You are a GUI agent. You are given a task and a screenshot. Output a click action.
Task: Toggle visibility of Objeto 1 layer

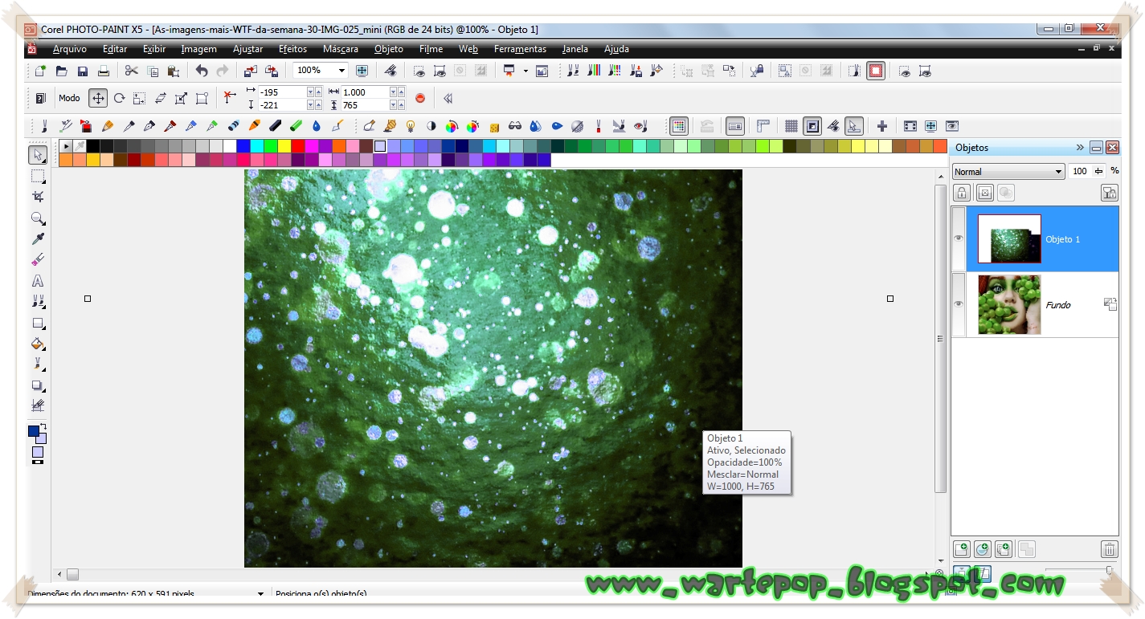[x=959, y=238]
